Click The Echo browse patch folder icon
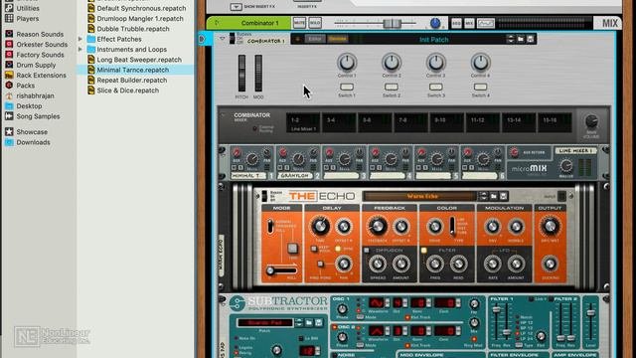The image size is (636, 358). (x=494, y=196)
